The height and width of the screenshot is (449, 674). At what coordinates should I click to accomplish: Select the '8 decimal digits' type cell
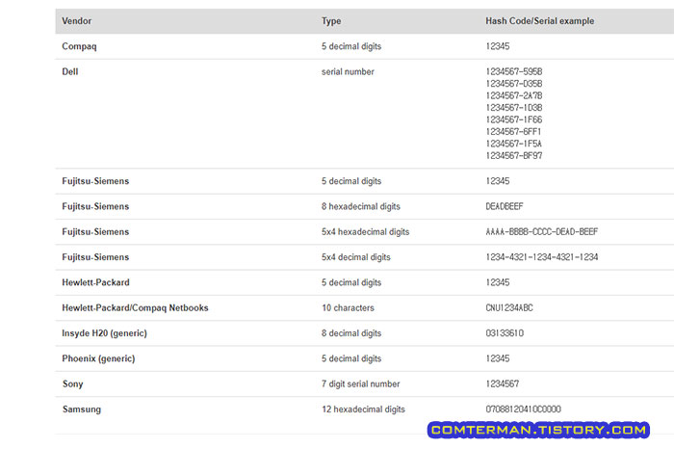[x=351, y=333]
